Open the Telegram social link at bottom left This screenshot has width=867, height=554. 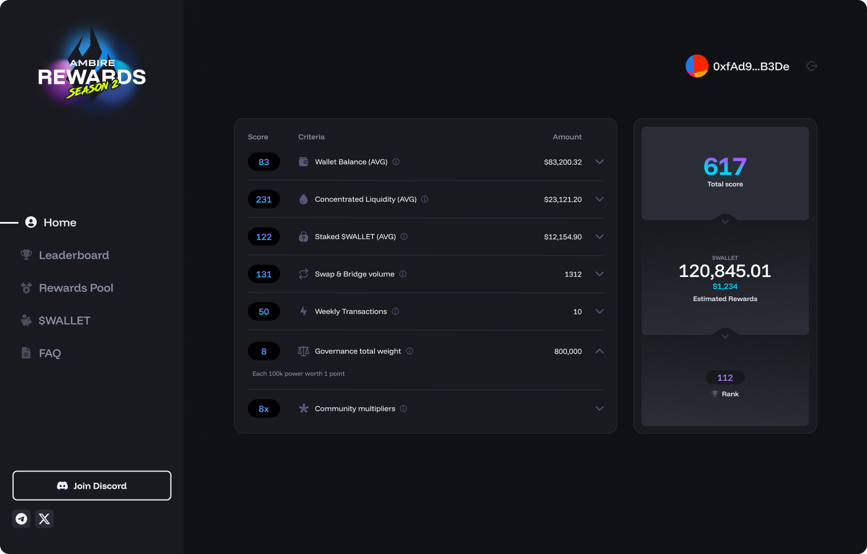(x=21, y=518)
